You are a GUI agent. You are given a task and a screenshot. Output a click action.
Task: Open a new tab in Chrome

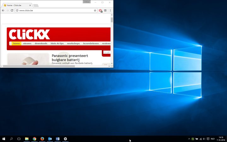(36, 5)
